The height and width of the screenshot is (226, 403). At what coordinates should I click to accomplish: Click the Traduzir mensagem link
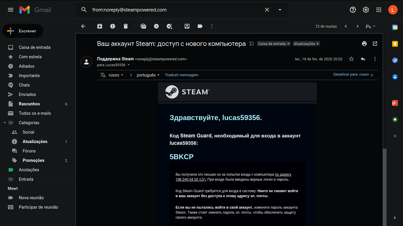[x=182, y=75]
